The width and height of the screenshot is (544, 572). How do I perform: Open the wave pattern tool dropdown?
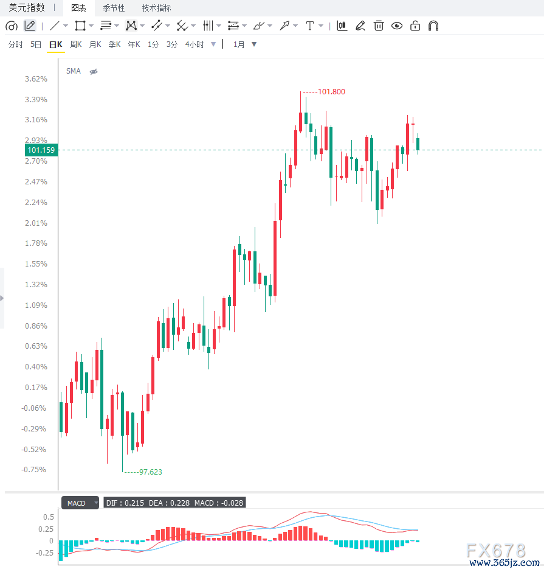[142, 26]
